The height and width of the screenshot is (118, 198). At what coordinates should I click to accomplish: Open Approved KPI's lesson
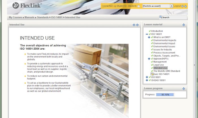[161, 59]
